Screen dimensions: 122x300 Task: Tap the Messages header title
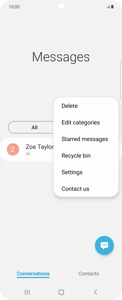(61, 57)
